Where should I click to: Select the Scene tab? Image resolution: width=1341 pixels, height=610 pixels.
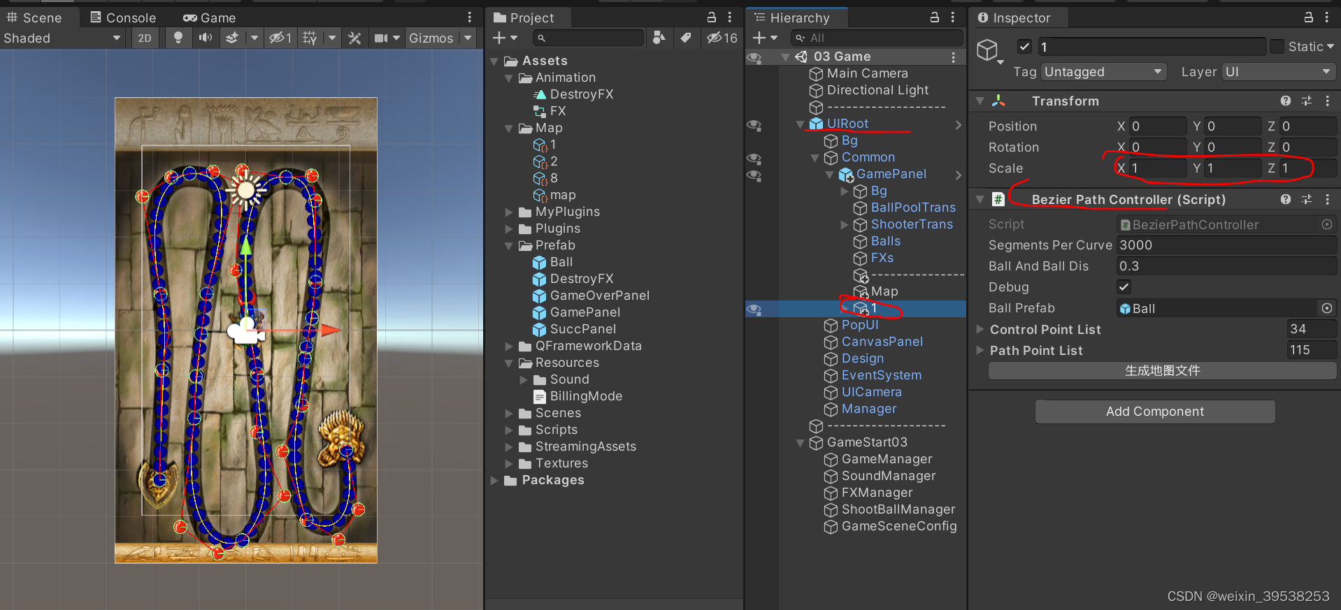(x=34, y=17)
